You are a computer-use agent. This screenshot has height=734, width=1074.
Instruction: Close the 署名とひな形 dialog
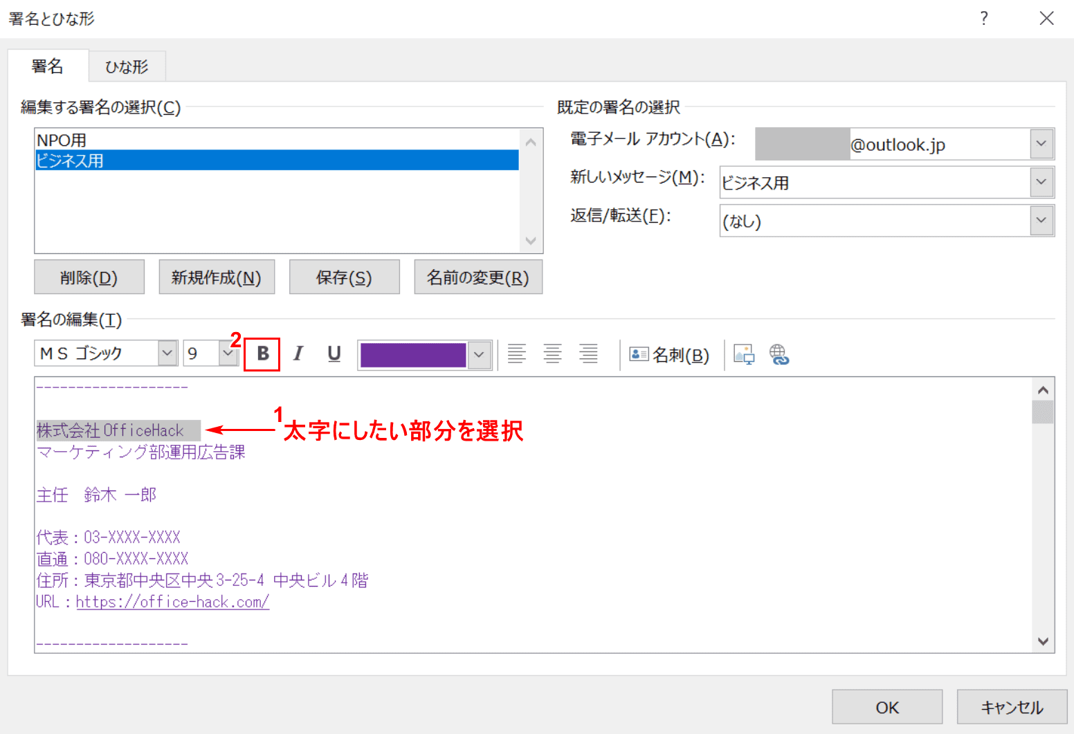click(x=1046, y=18)
